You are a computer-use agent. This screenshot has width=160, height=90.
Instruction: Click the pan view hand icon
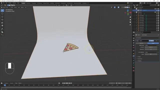[130, 20]
